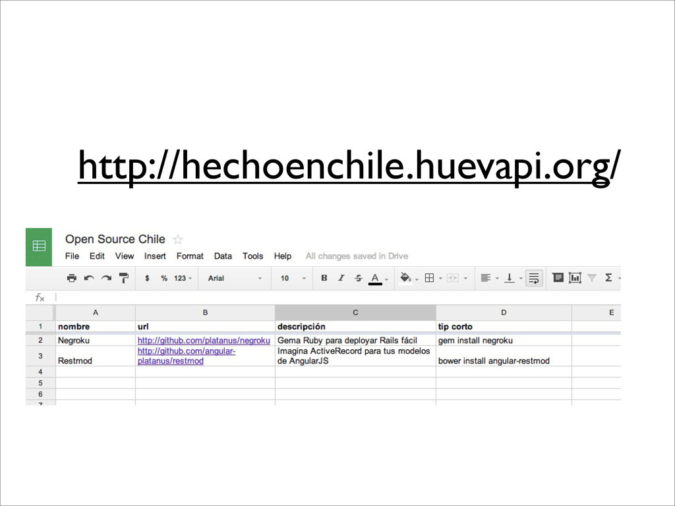The width and height of the screenshot is (675, 506).
Task: Format as percent
Action: tap(164, 278)
